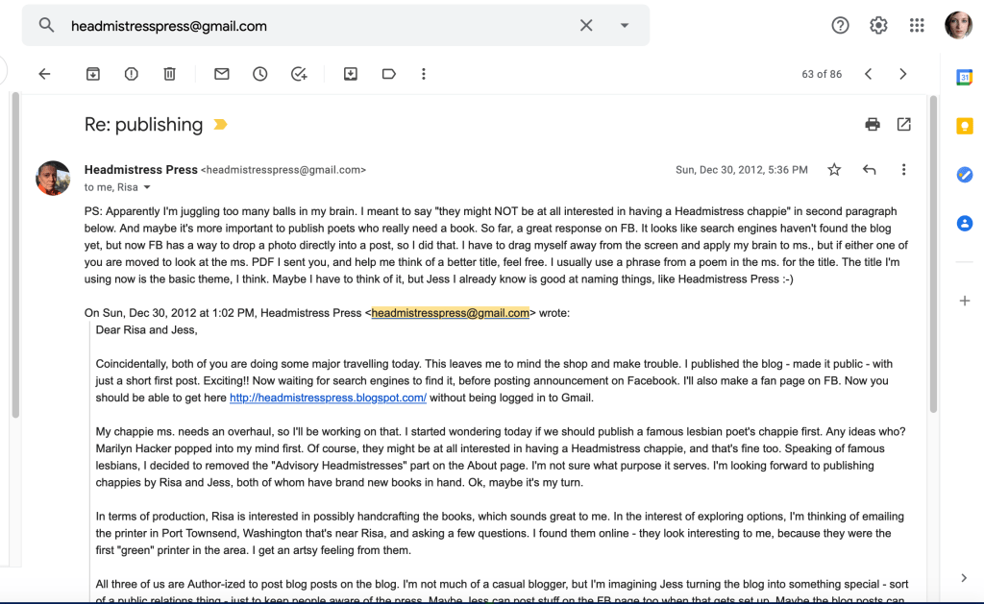This screenshot has width=984, height=604.
Task: Snooze this email with clock icon
Action: coord(260,74)
